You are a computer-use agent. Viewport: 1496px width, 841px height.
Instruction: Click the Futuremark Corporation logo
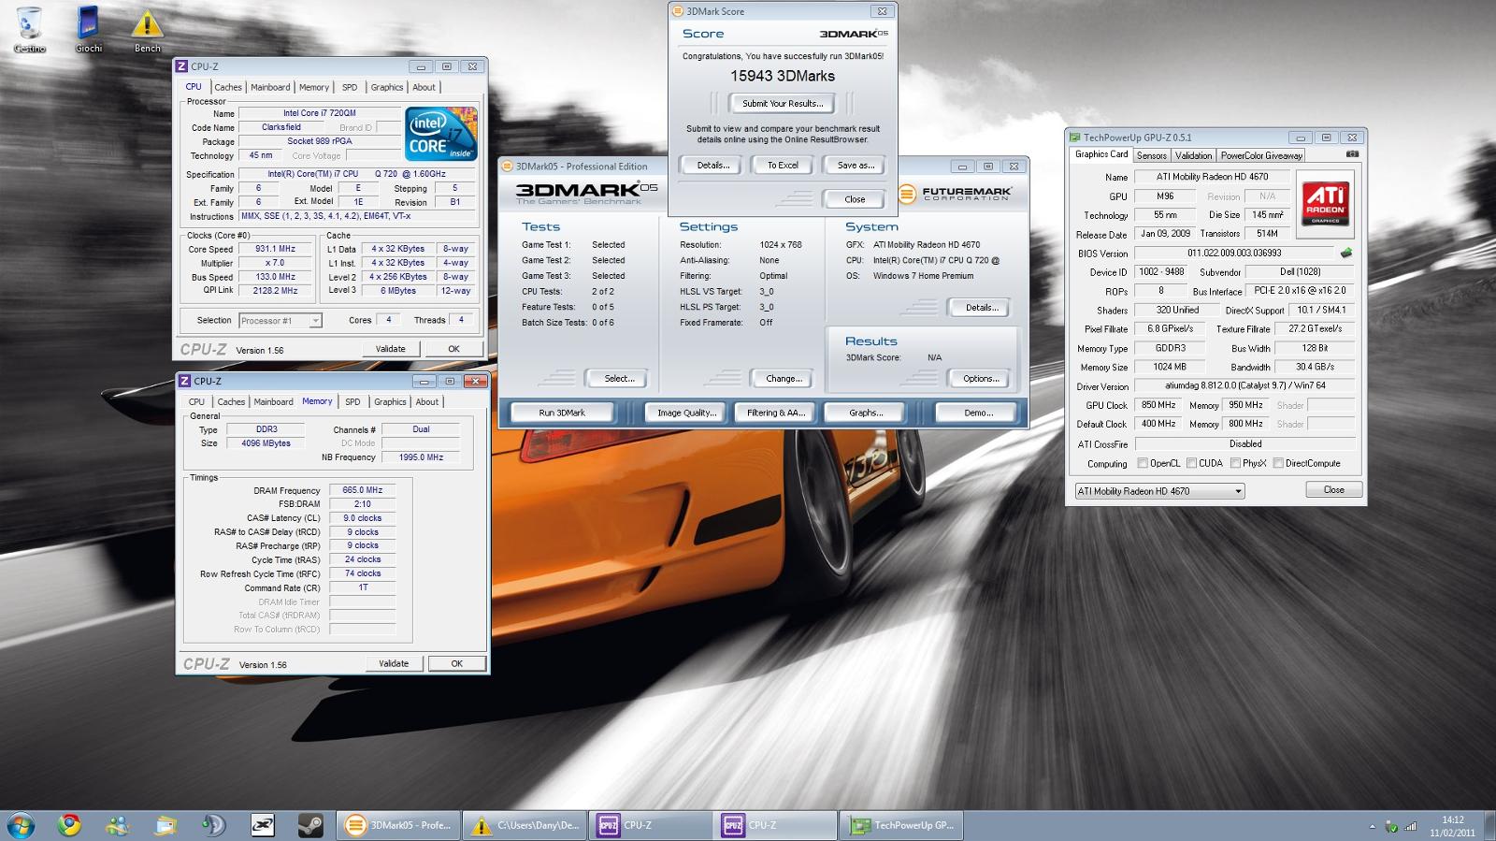[956, 194]
